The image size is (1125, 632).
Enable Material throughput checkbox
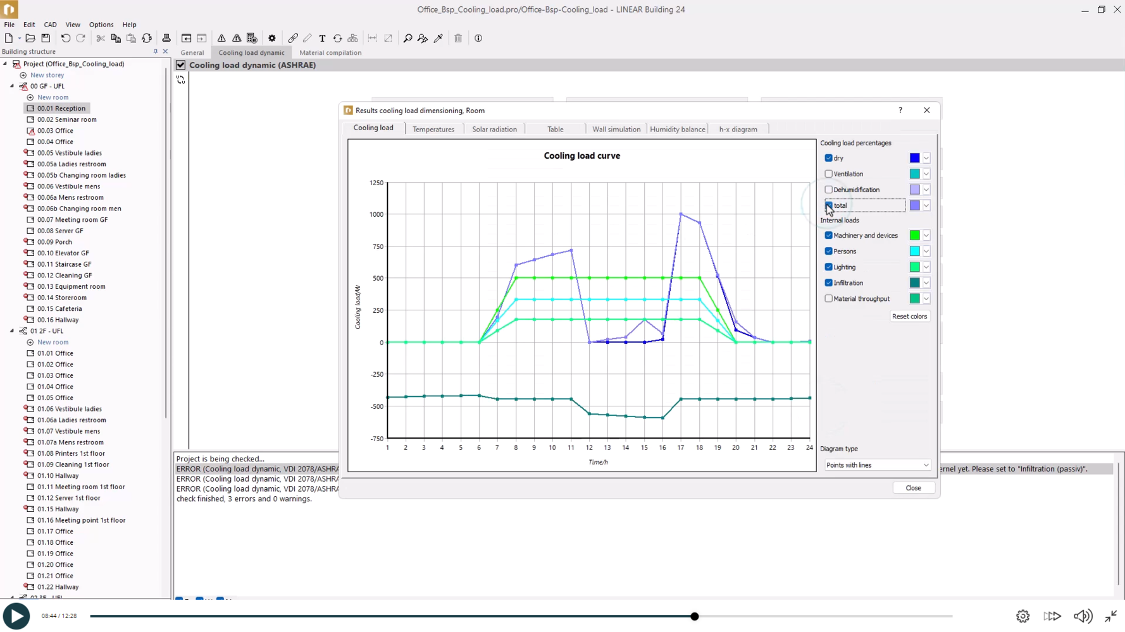[x=828, y=299]
